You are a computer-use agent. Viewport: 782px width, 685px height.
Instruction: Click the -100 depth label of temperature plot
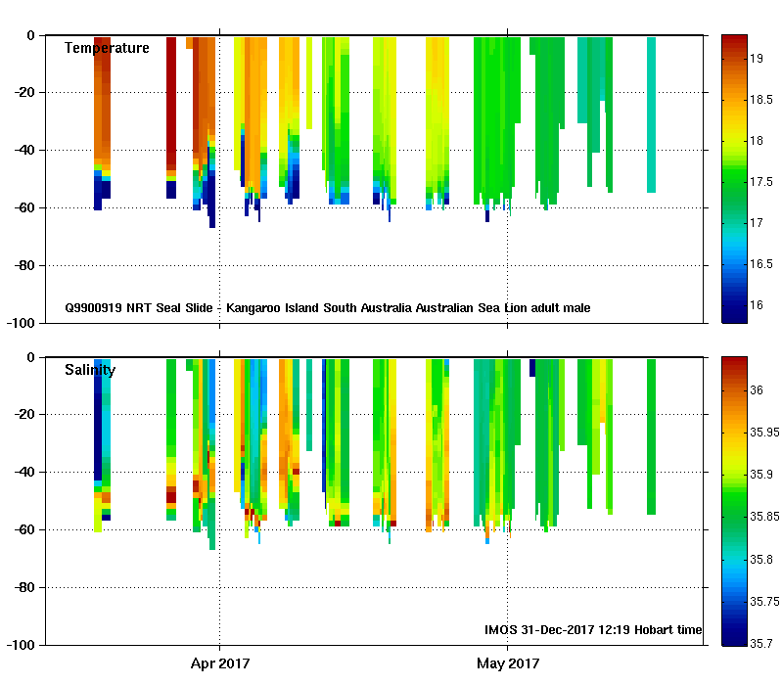[21, 324]
